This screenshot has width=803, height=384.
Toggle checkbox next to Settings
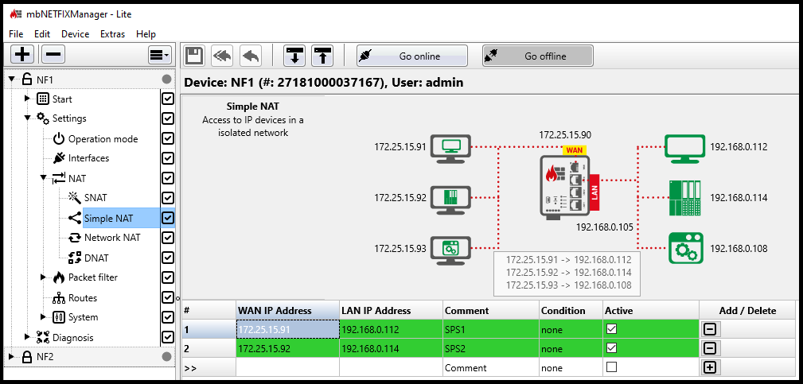click(x=168, y=118)
